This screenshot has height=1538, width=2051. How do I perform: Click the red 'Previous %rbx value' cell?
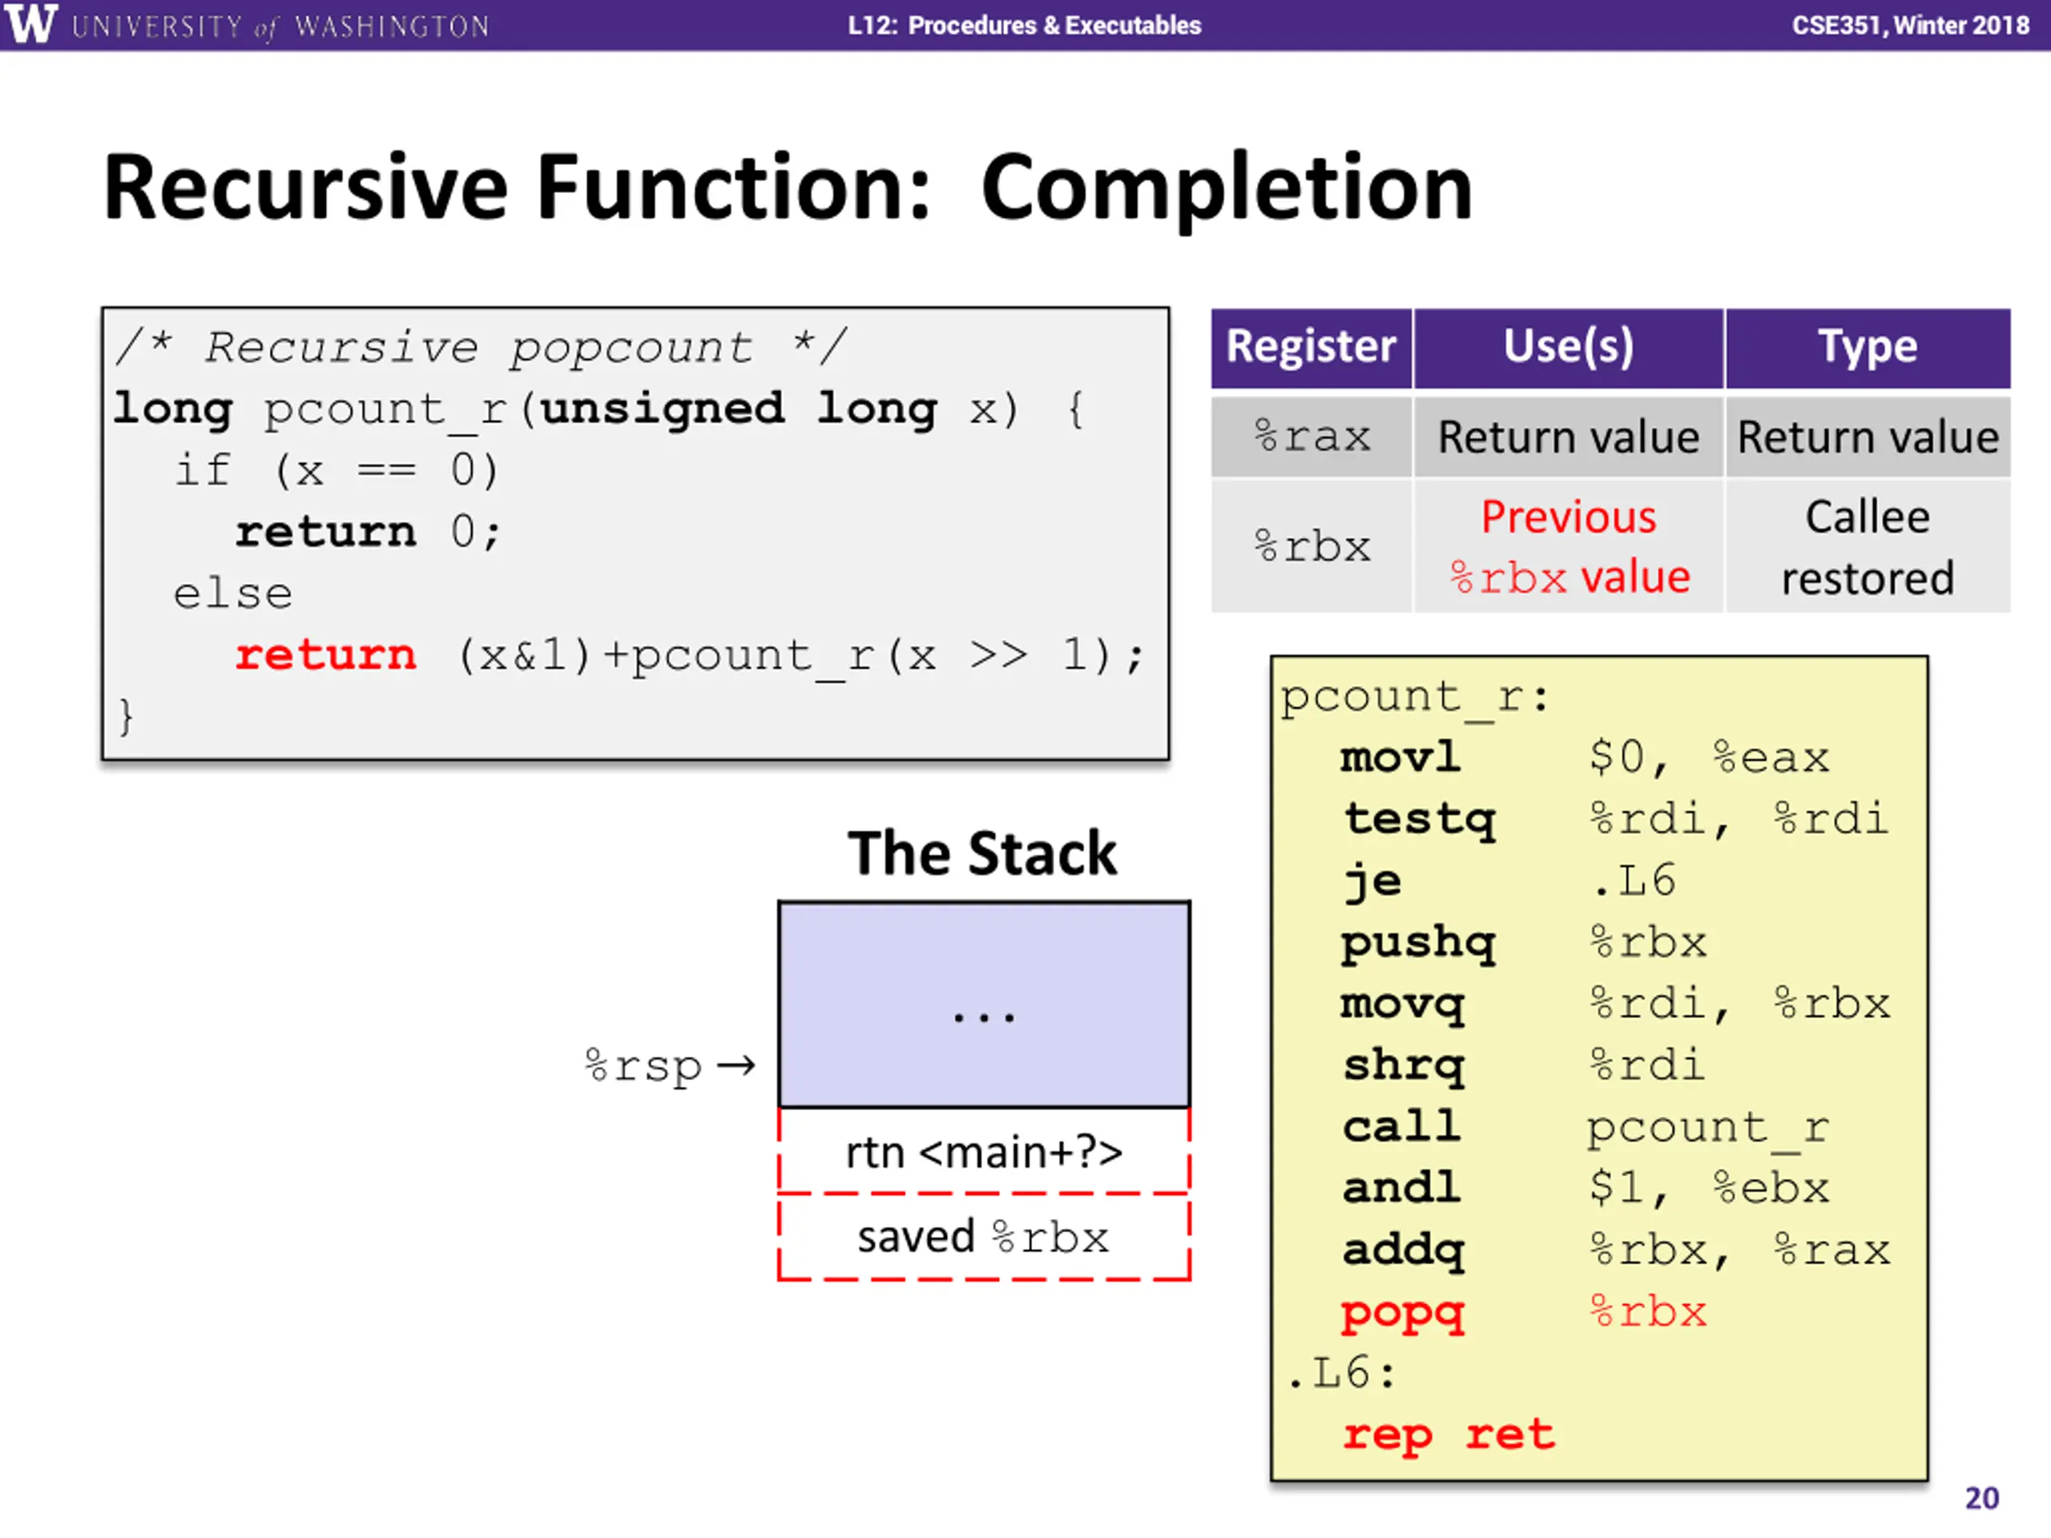pyautogui.click(x=1568, y=546)
